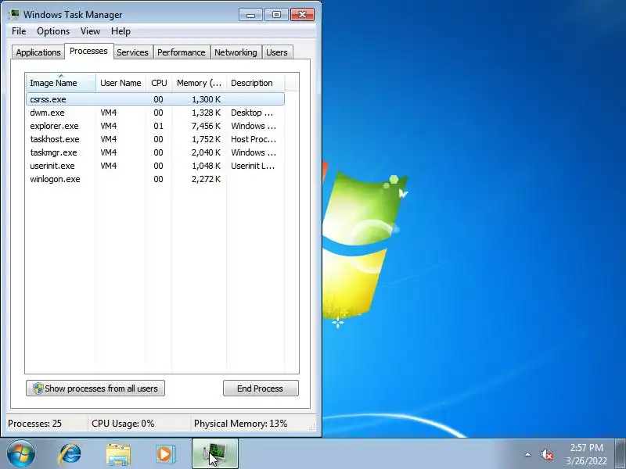Click CPU Usage: 0% in status bar
Image resolution: width=626 pixels, height=469 pixels.
(123, 424)
